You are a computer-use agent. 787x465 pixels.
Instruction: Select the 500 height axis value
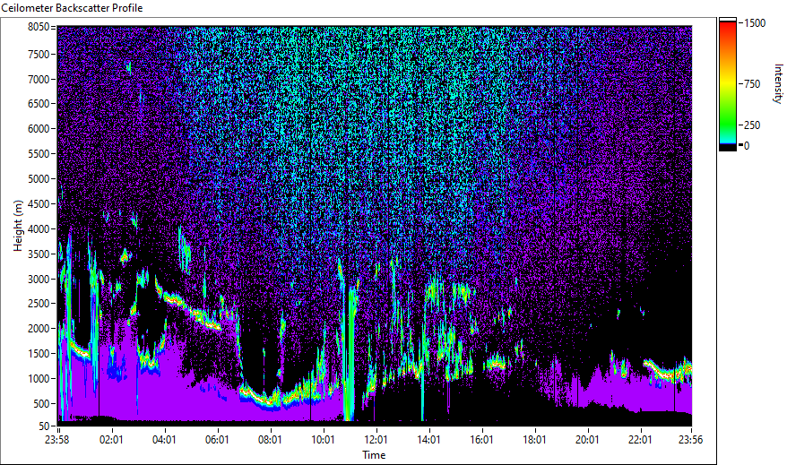click(41, 404)
